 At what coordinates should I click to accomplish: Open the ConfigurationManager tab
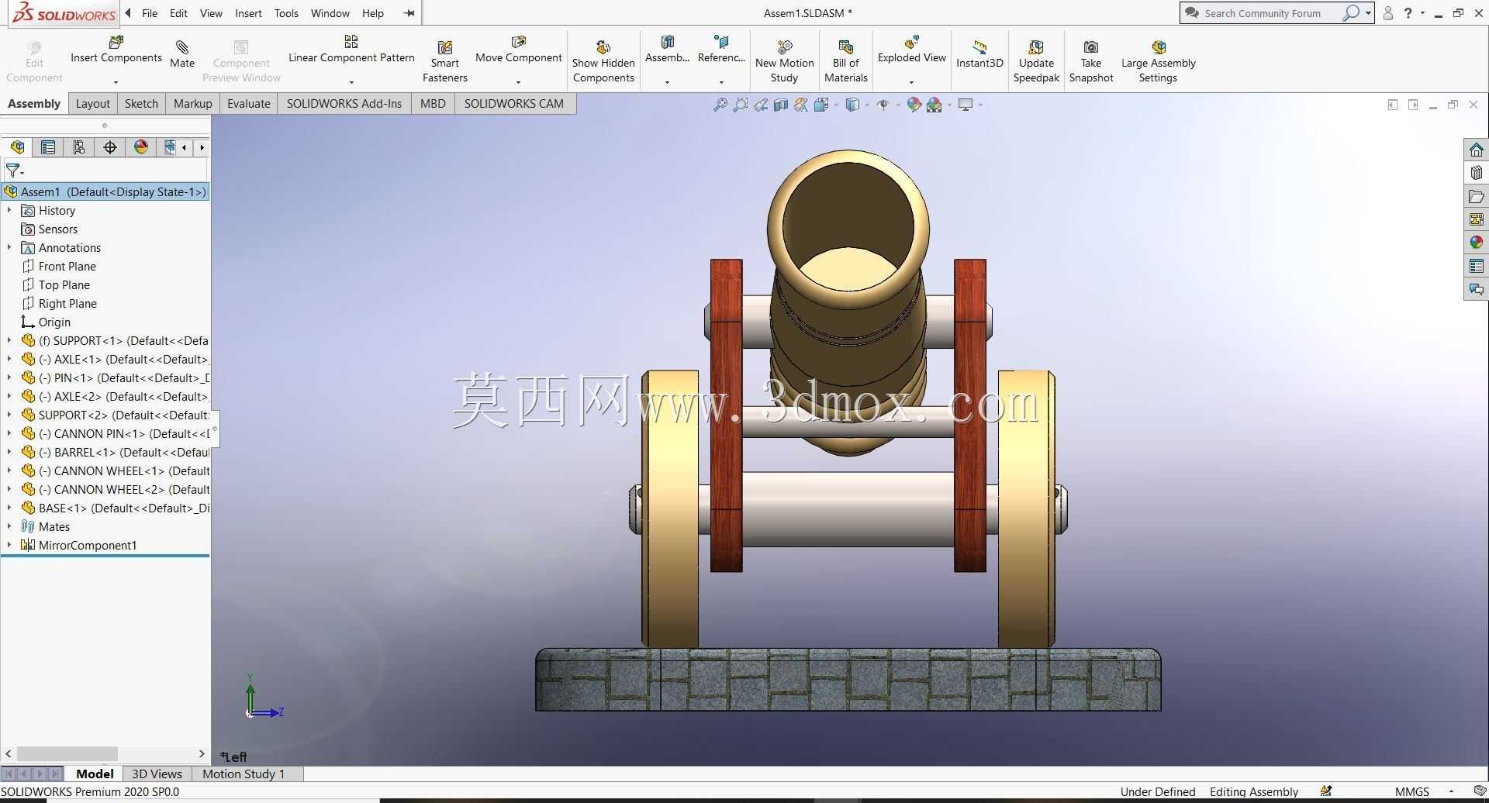pyautogui.click(x=79, y=147)
